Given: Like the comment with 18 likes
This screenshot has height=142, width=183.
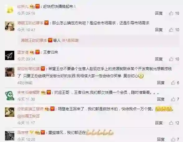Looking at the screenshot, I should pyautogui.click(x=171, y=13).
